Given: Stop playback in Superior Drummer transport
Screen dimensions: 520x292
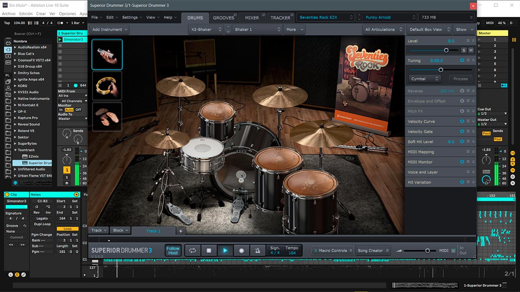Looking at the screenshot, I should (209, 250).
